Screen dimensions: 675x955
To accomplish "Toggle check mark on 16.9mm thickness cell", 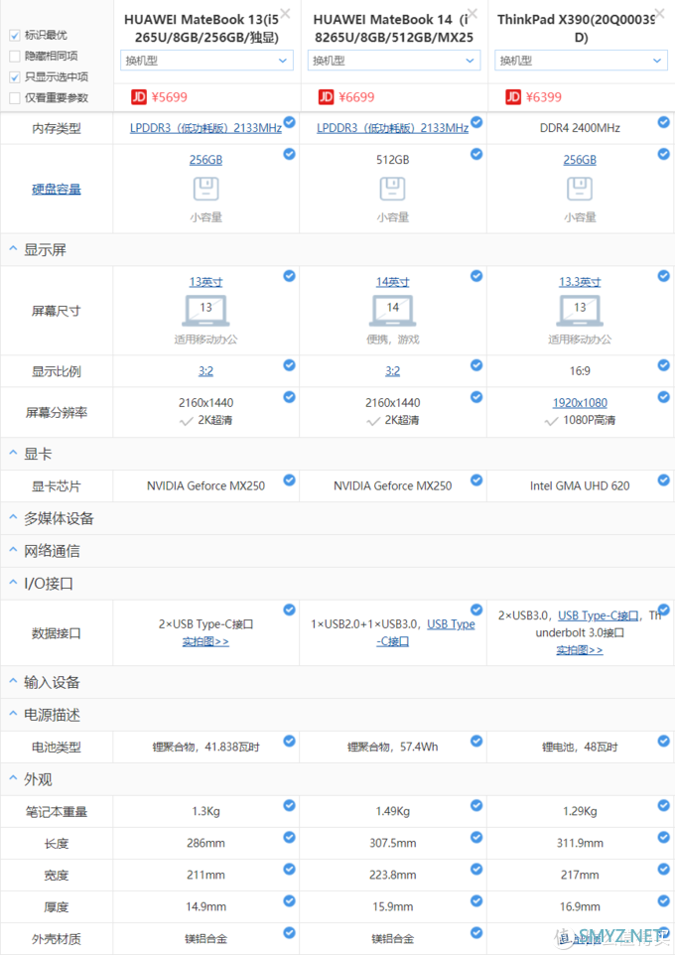I will [663, 900].
